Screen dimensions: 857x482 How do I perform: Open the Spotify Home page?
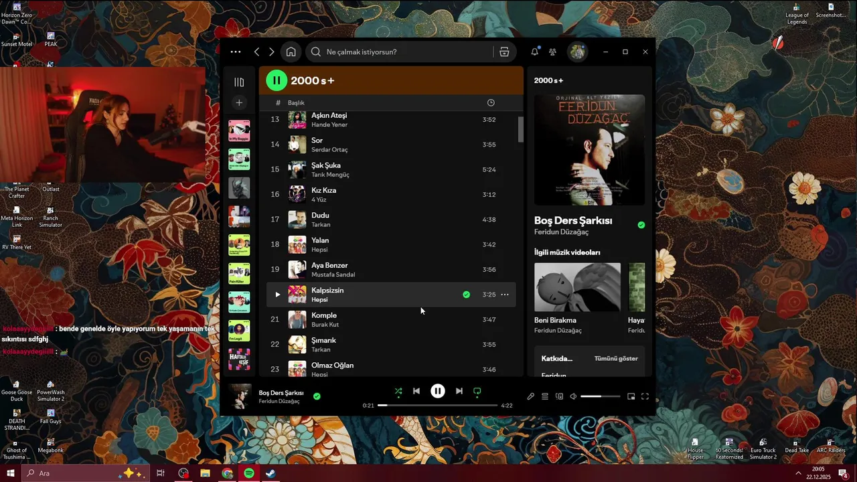click(291, 52)
